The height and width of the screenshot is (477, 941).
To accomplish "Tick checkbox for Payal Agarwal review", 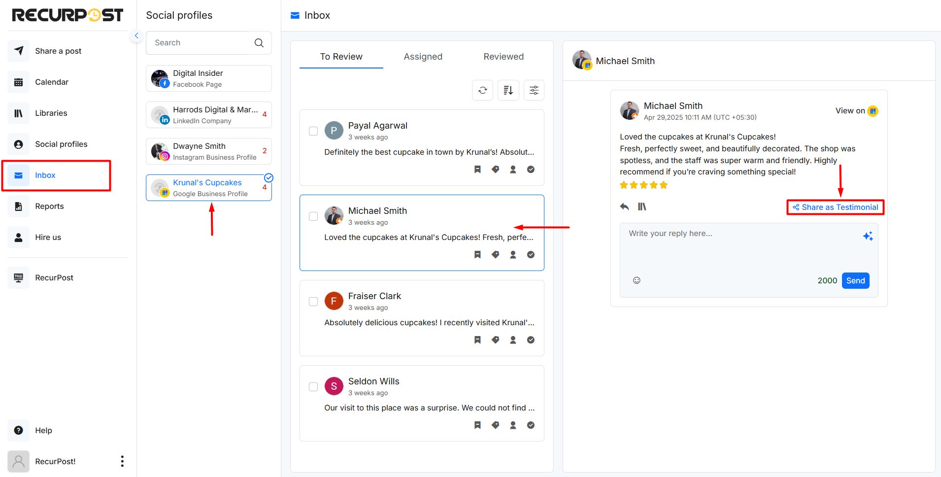I will point(313,131).
